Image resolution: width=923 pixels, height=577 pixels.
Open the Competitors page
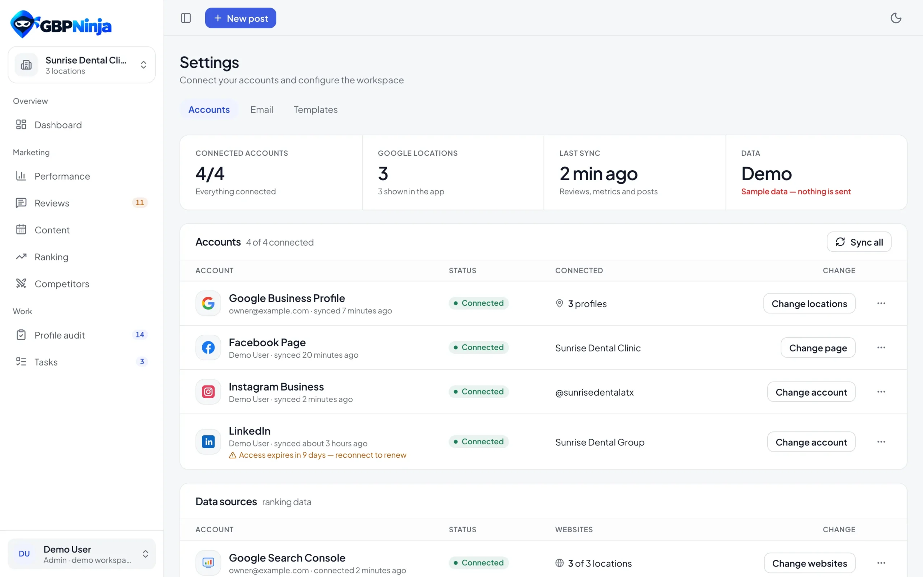(x=81, y=283)
